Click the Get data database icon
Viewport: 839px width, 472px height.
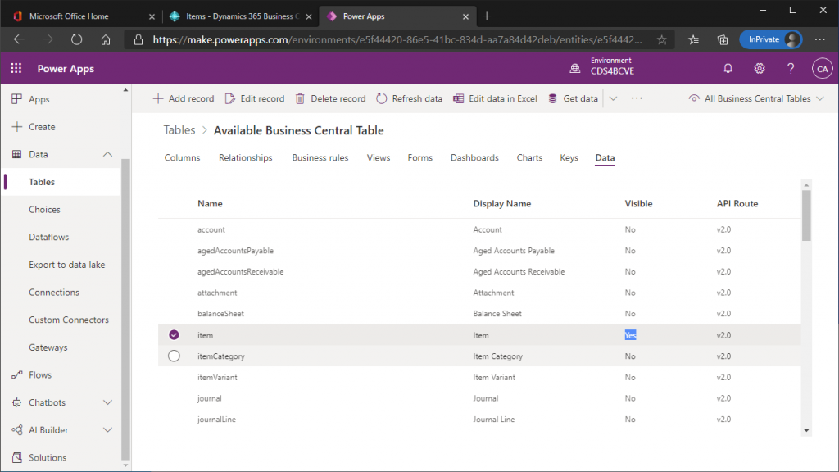tap(553, 98)
